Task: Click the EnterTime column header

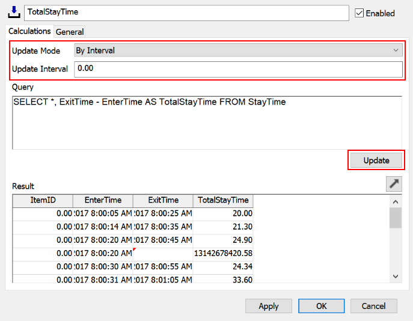Action: point(103,201)
